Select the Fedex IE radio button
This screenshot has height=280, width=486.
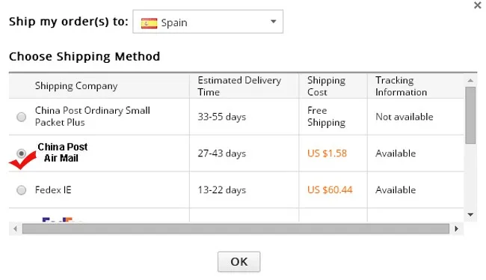(x=22, y=189)
